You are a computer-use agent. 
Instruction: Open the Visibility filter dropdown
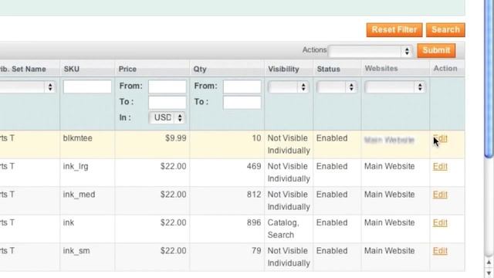pyautogui.click(x=288, y=87)
